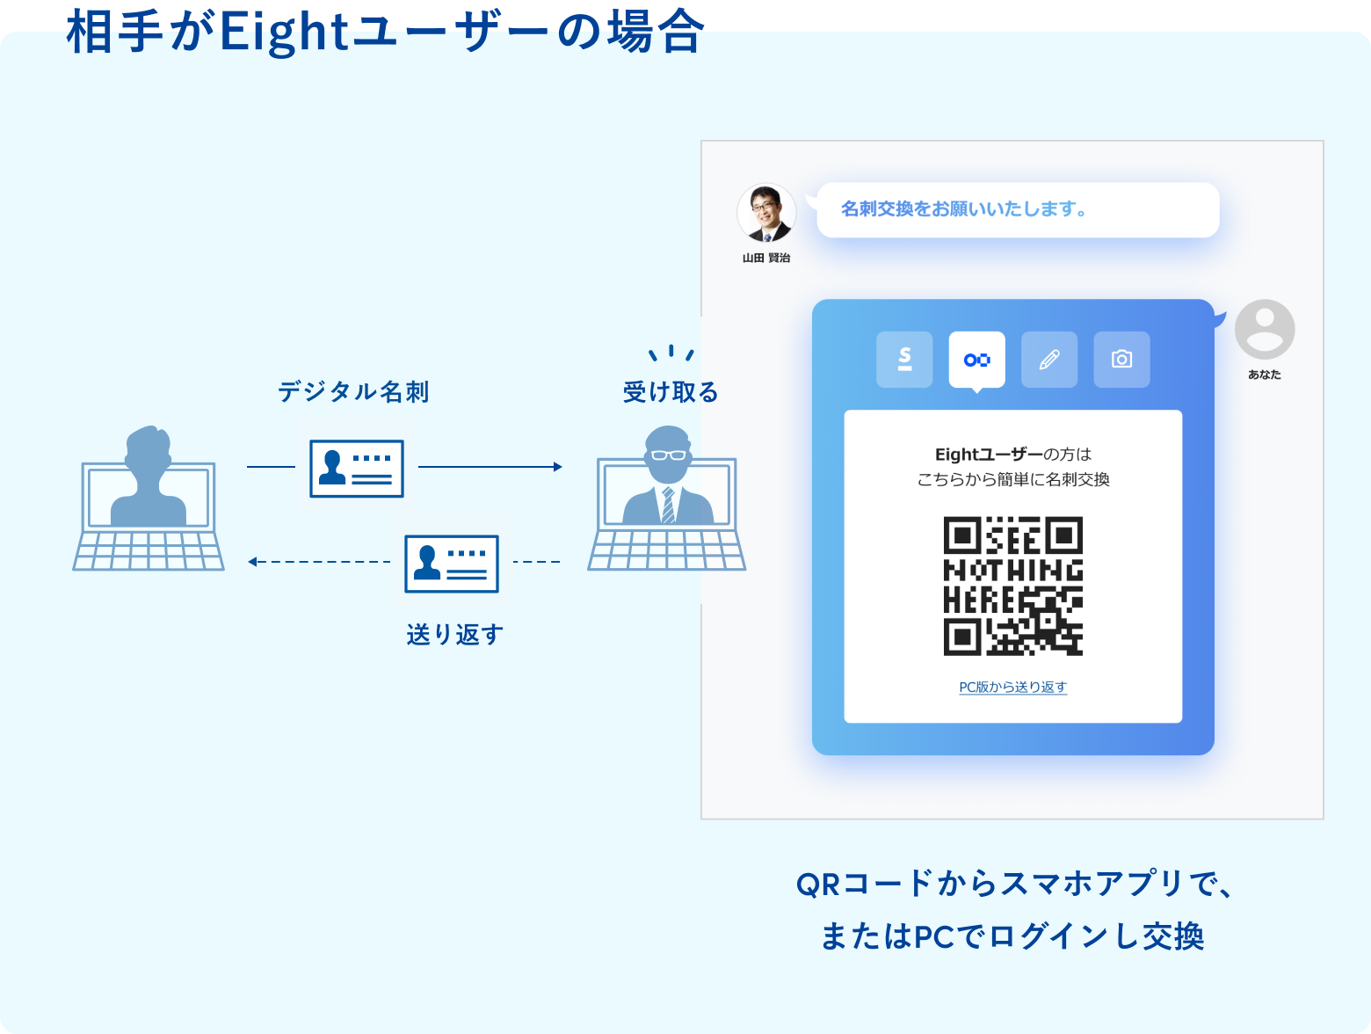Click the business card icon above '送り返す'
Viewport: 1371px width, 1034px height.
452,564
